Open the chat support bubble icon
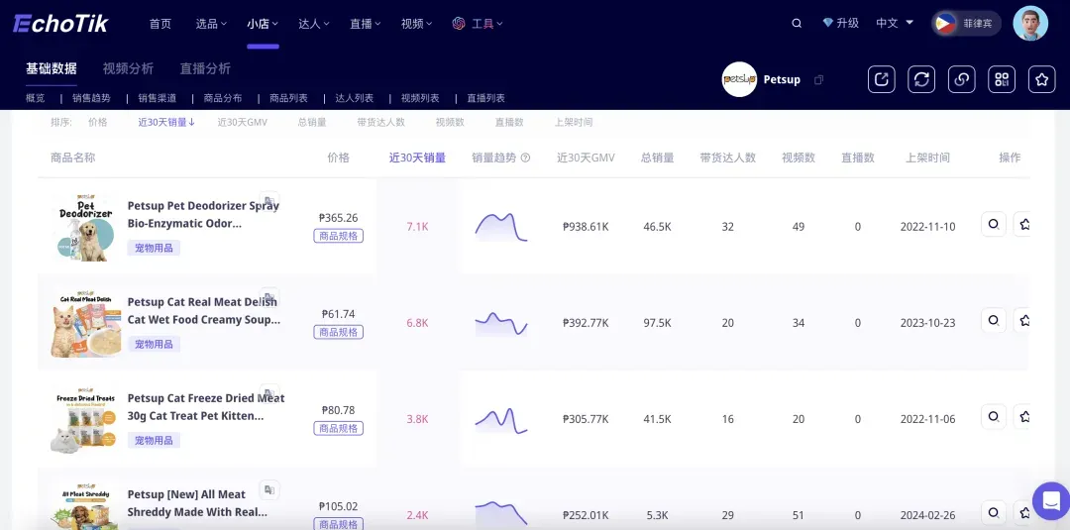Viewport: 1070px width, 530px height. click(x=1050, y=500)
